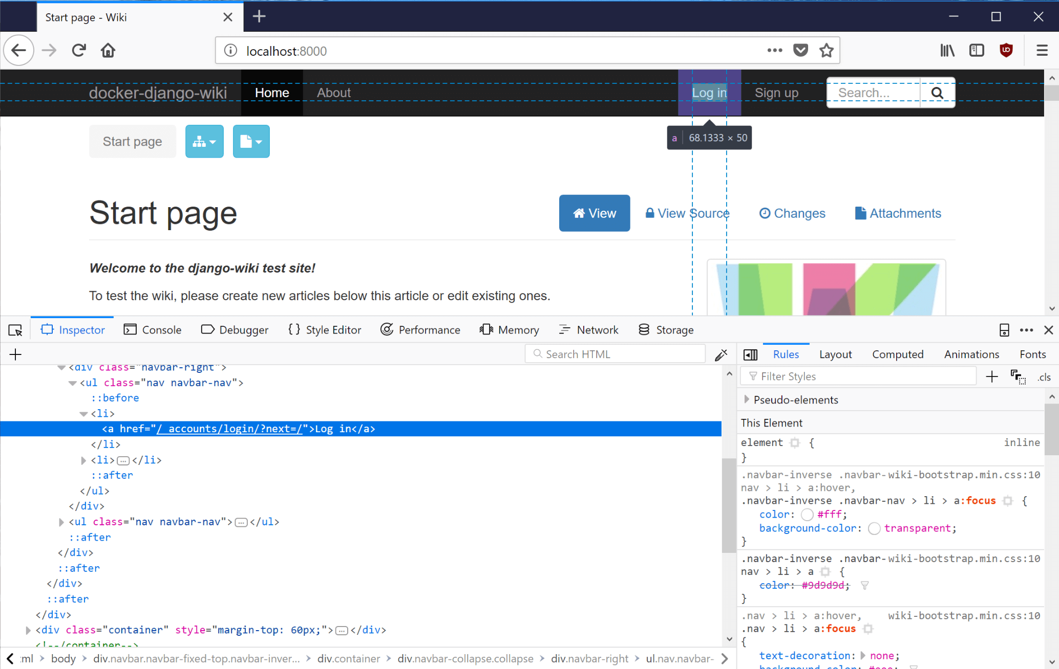Show site information icon in address bar
This screenshot has height=669, width=1059.
coord(230,51)
